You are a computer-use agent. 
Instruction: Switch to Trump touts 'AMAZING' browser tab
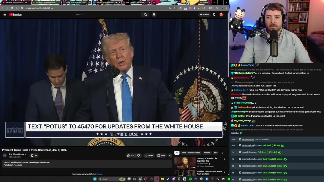[76, 3]
